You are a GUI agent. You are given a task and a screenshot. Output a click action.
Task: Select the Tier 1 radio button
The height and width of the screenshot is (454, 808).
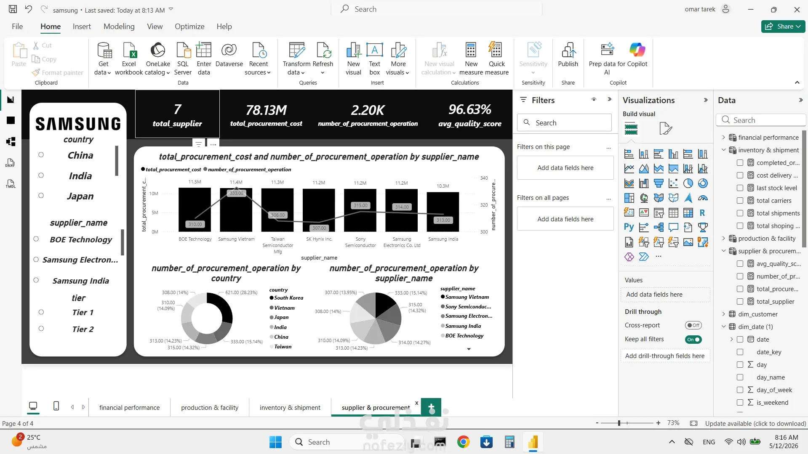pos(41,312)
